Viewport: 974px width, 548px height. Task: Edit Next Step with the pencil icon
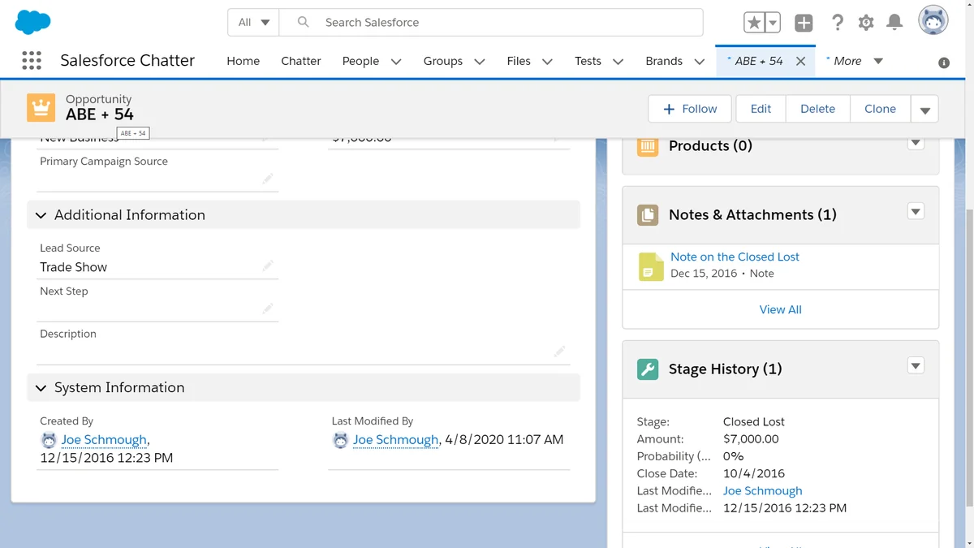click(x=268, y=309)
